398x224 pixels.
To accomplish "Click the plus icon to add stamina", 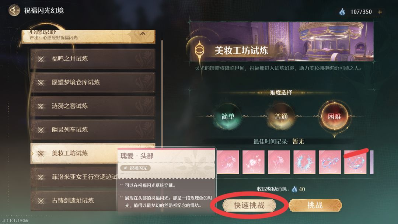I will coord(380,12).
